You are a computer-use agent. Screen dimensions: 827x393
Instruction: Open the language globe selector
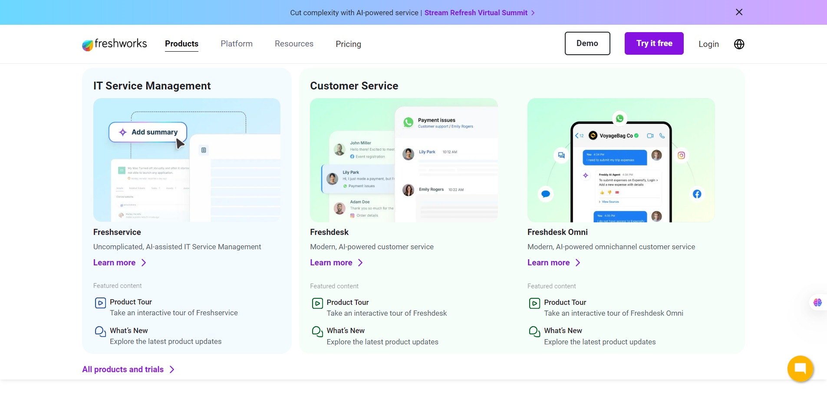pos(739,44)
